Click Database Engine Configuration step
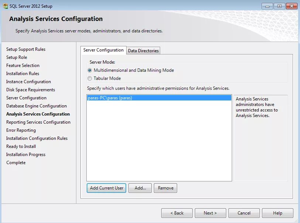 37,106
